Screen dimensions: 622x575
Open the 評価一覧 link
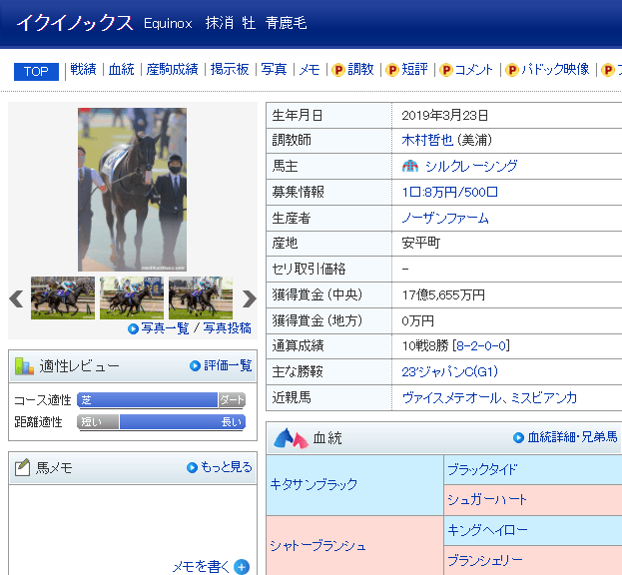coord(228,365)
